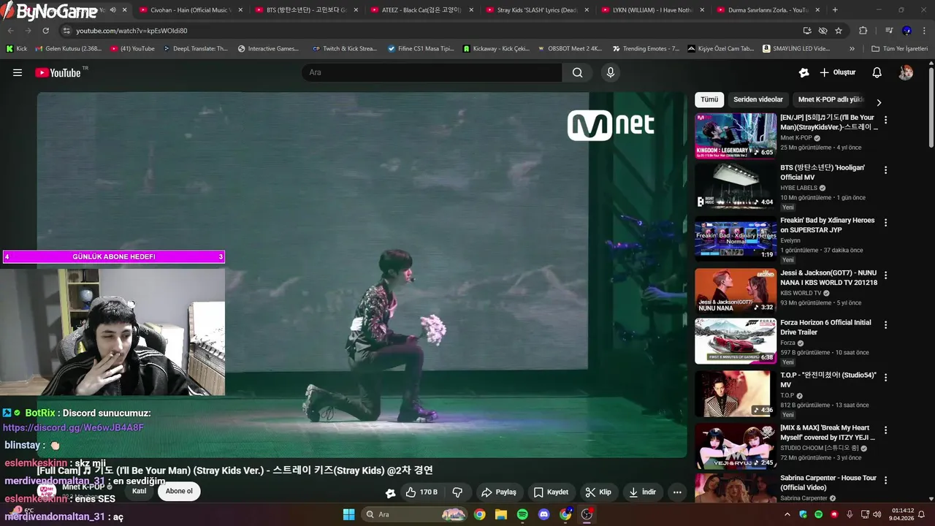935x526 pixels.
Task: Open OBS Studio from the taskbar
Action: 587,514
